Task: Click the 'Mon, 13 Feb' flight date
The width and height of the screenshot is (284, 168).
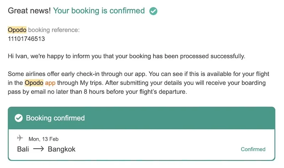Action: (43, 139)
